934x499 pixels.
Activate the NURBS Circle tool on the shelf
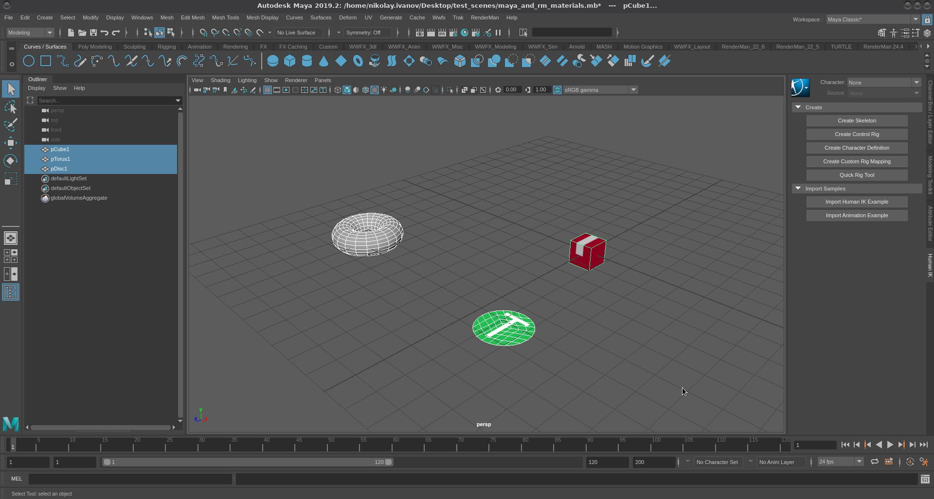click(x=29, y=61)
